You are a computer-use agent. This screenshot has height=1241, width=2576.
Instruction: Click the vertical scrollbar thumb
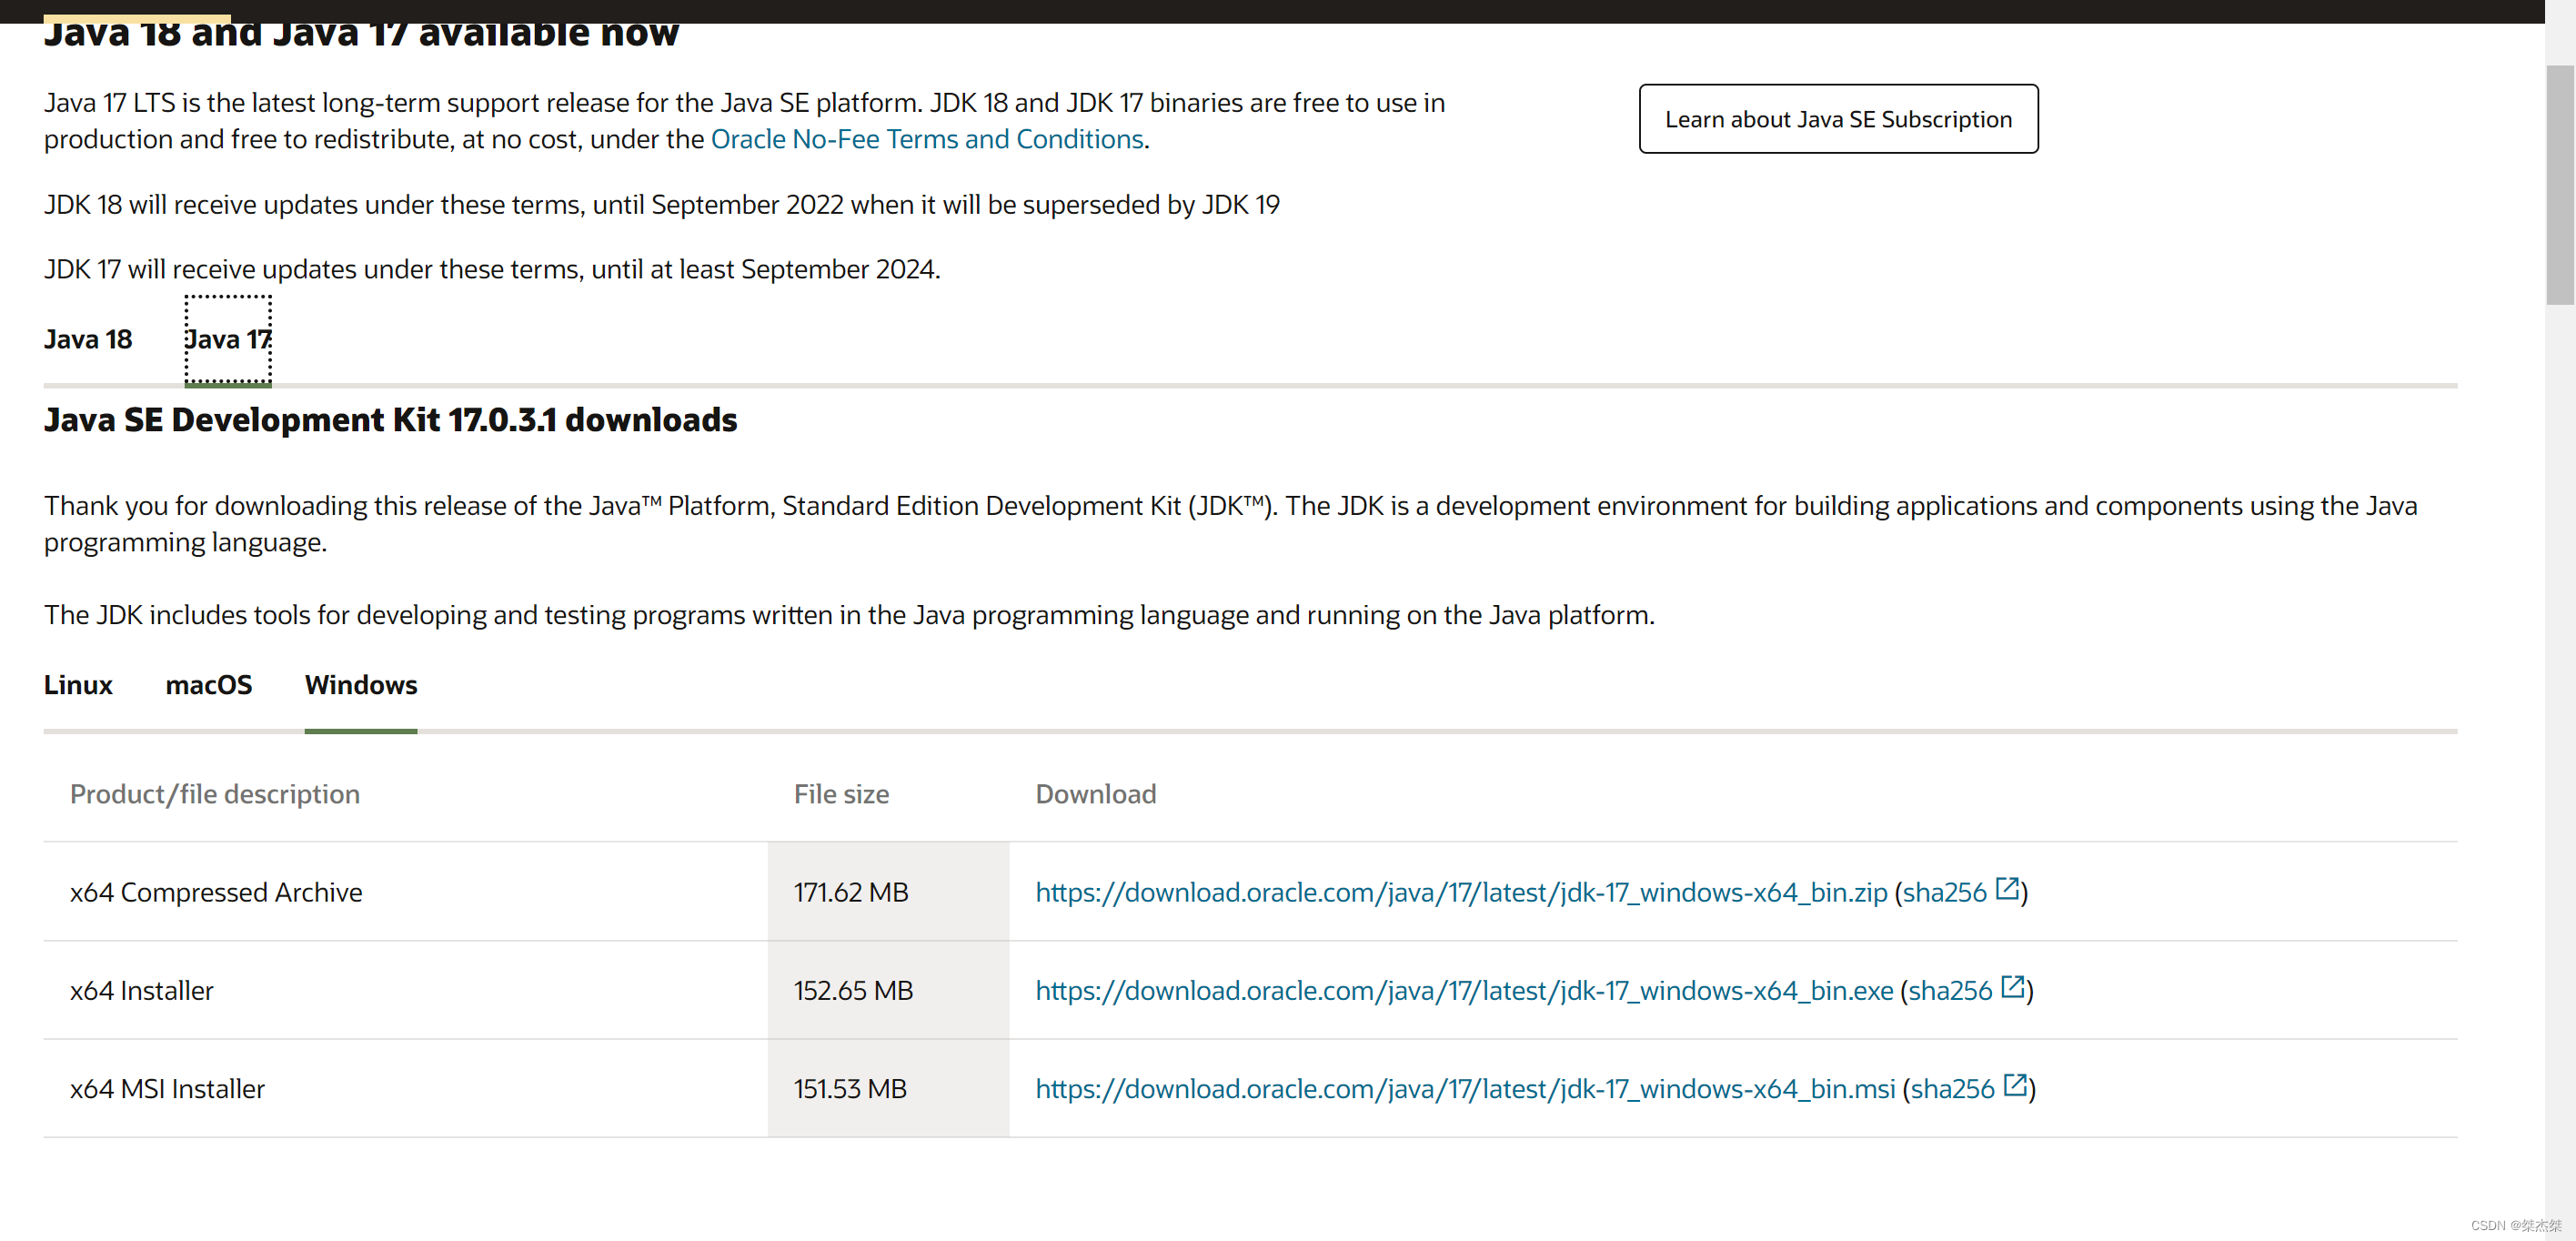2559,185
